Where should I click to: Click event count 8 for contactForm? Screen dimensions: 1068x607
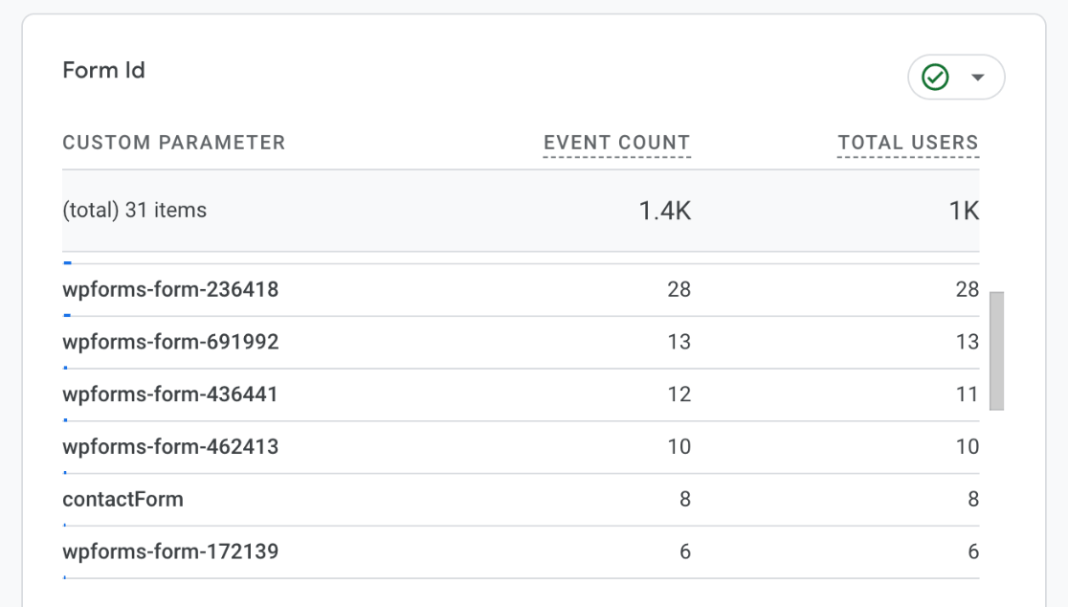click(x=684, y=499)
